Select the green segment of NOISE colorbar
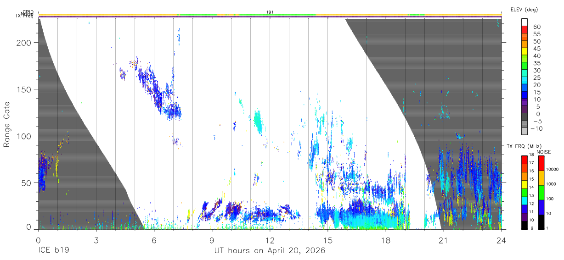 [541, 193]
